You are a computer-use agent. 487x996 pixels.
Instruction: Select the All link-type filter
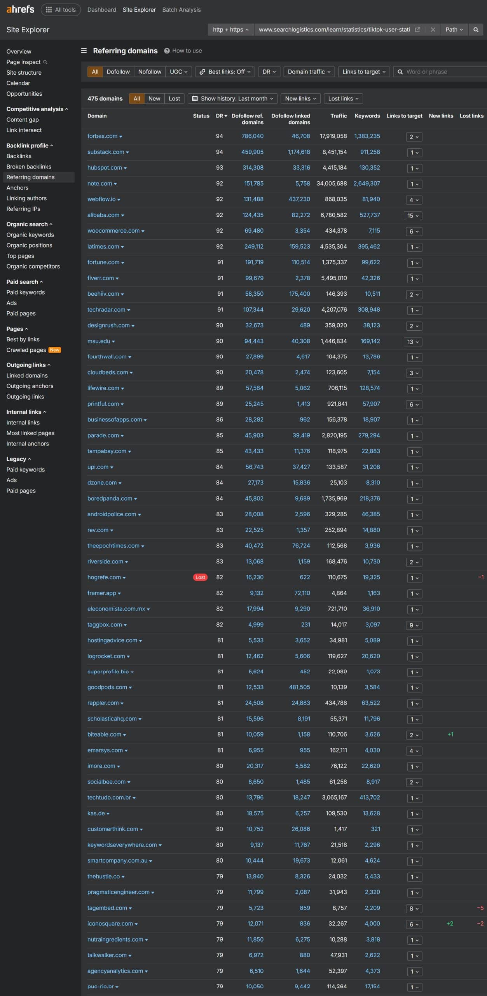(95, 72)
